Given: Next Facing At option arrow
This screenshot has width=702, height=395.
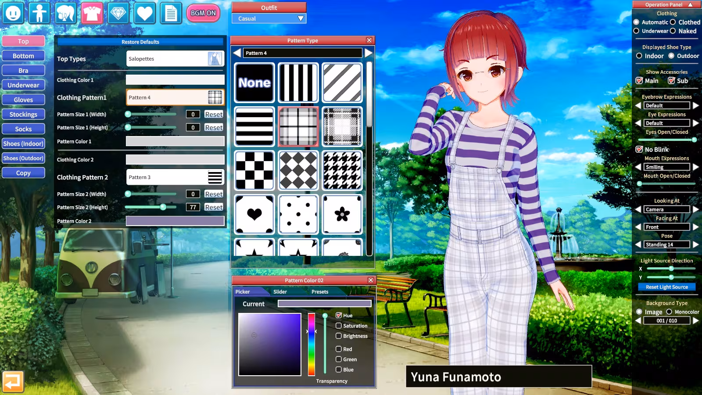Looking at the screenshot, I should click(x=695, y=227).
